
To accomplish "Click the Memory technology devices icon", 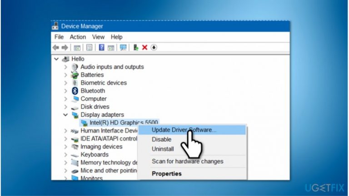I will (75, 163).
